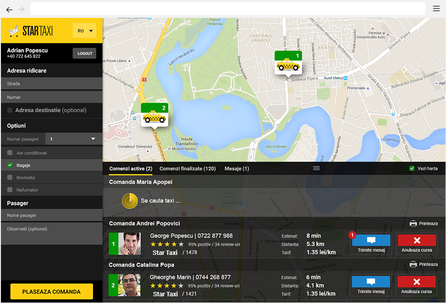The width and height of the screenshot is (446, 303).
Task: Cancel ride with George Popescu
Action: [417, 244]
